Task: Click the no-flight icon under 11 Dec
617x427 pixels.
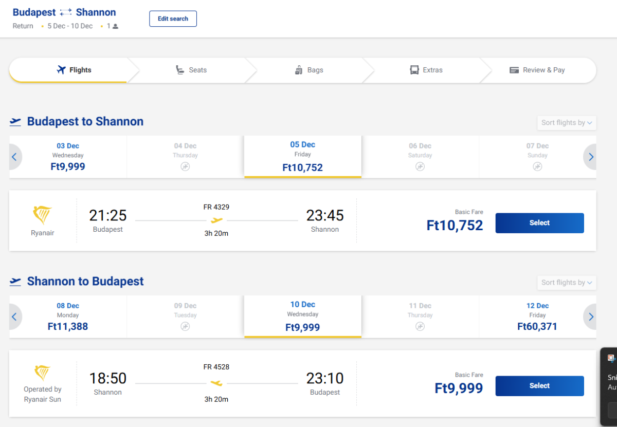Action: (x=420, y=326)
